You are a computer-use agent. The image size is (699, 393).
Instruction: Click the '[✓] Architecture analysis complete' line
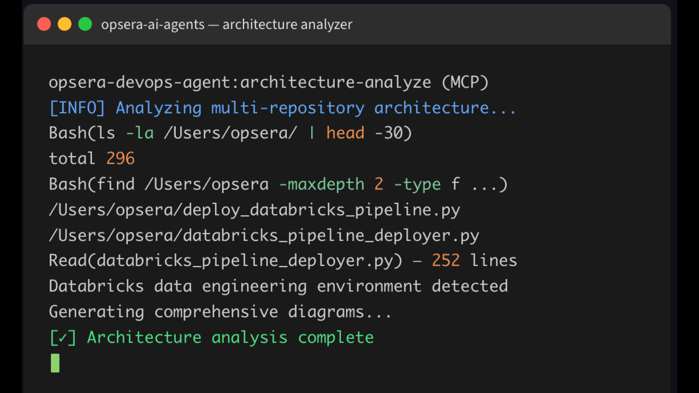pos(211,337)
